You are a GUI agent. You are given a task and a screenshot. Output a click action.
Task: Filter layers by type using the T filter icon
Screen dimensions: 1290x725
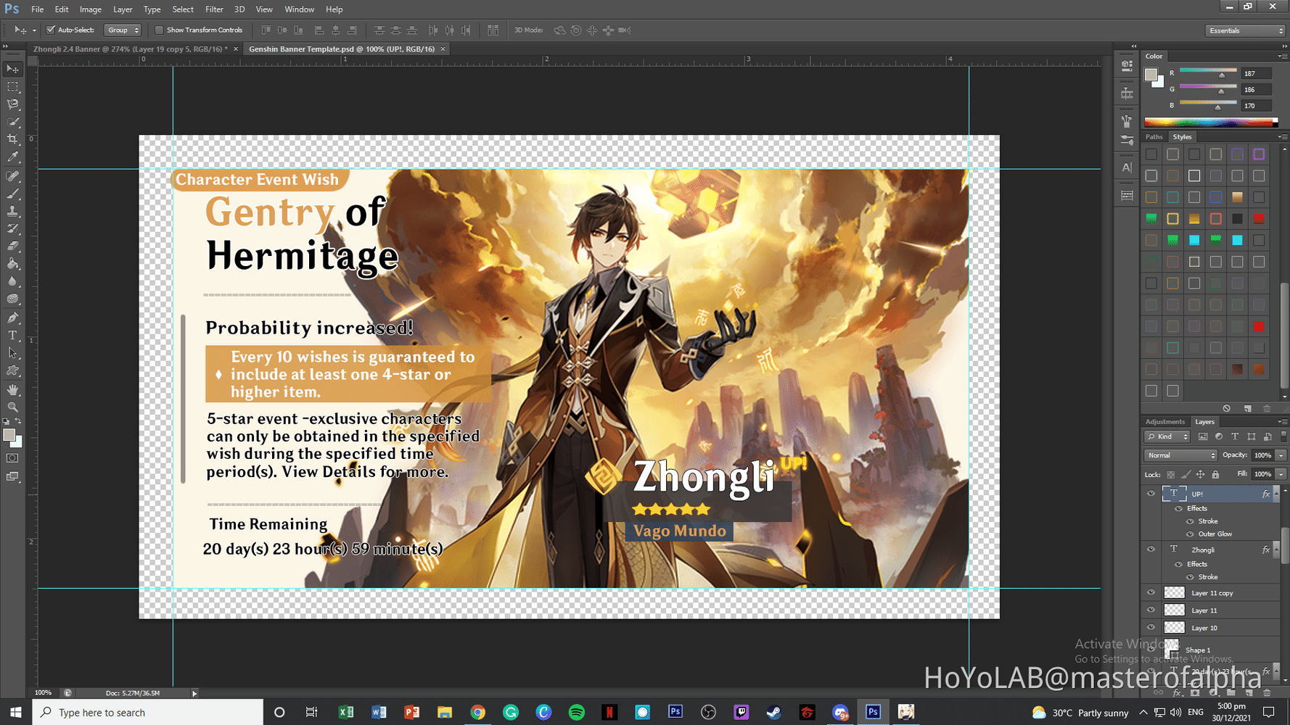pos(1234,436)
